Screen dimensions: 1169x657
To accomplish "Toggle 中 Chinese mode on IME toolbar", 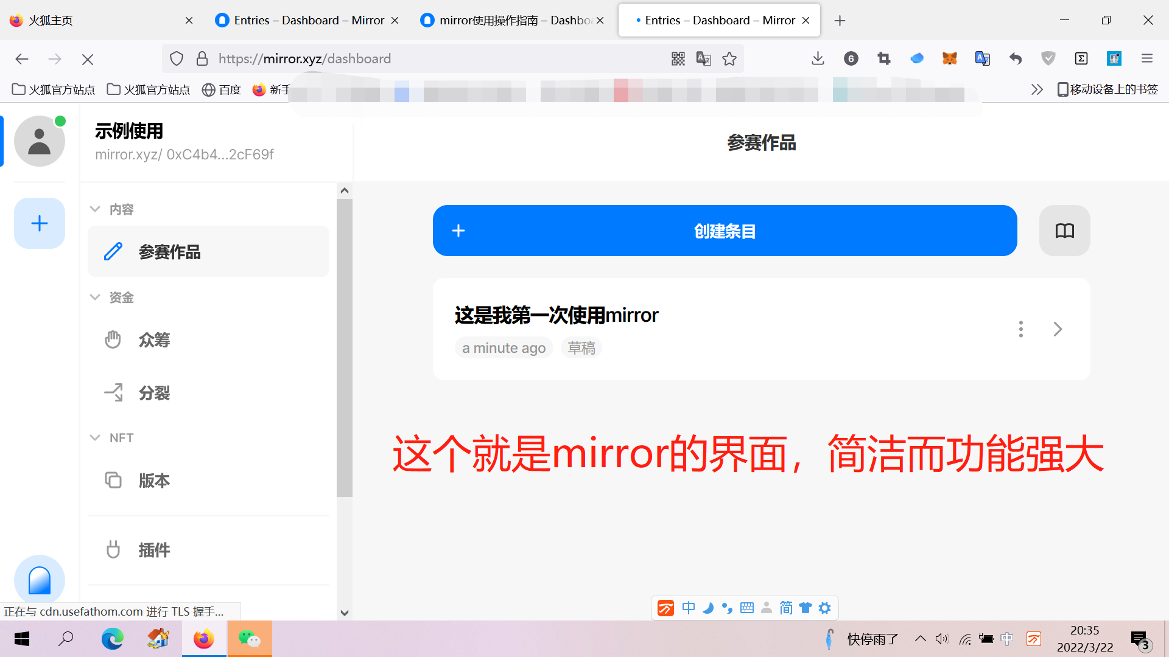I will point(688,608).
